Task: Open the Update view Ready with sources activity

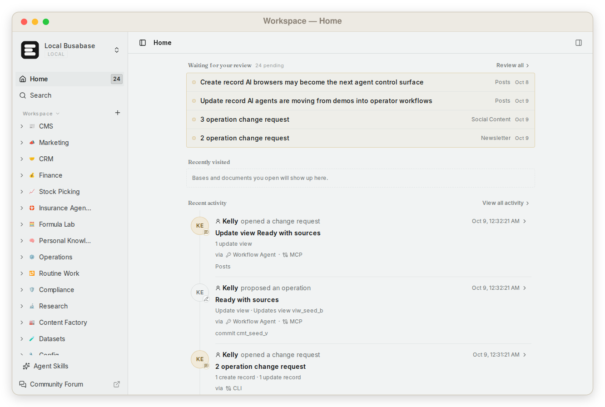Action: [x=268, y=233]
